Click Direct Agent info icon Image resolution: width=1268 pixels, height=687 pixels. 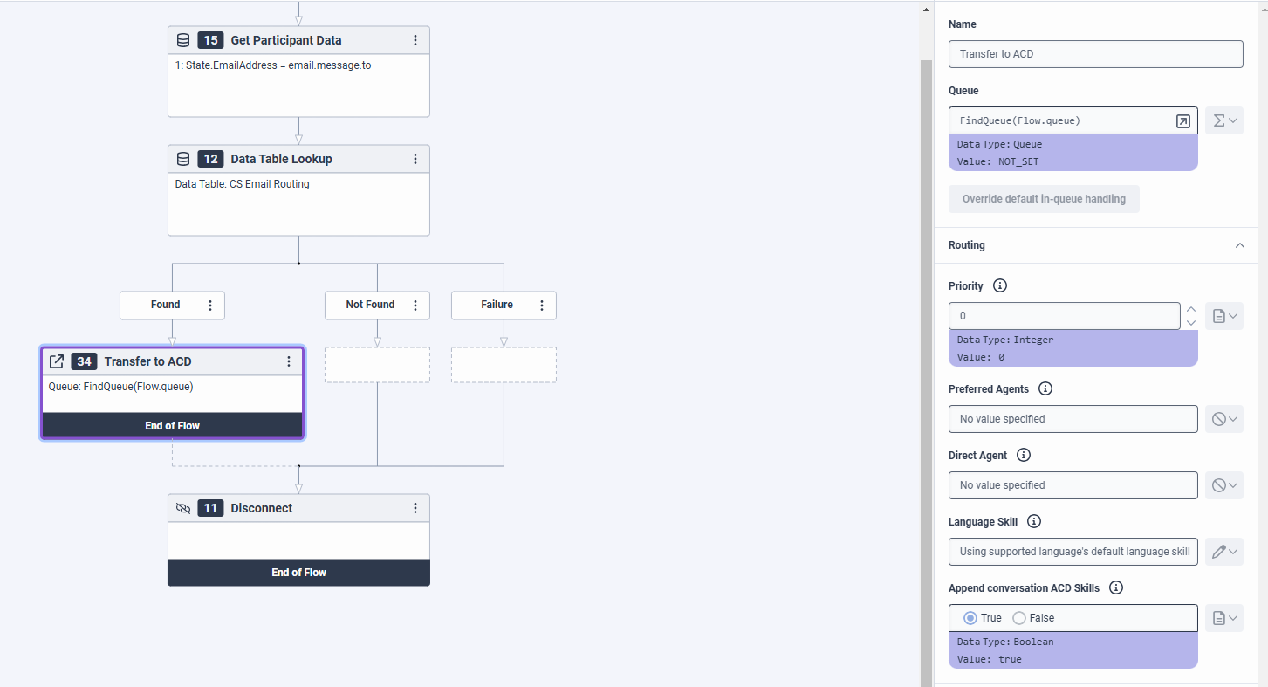point(1024,456)
